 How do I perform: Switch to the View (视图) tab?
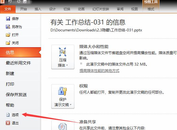tap(135, 9)
